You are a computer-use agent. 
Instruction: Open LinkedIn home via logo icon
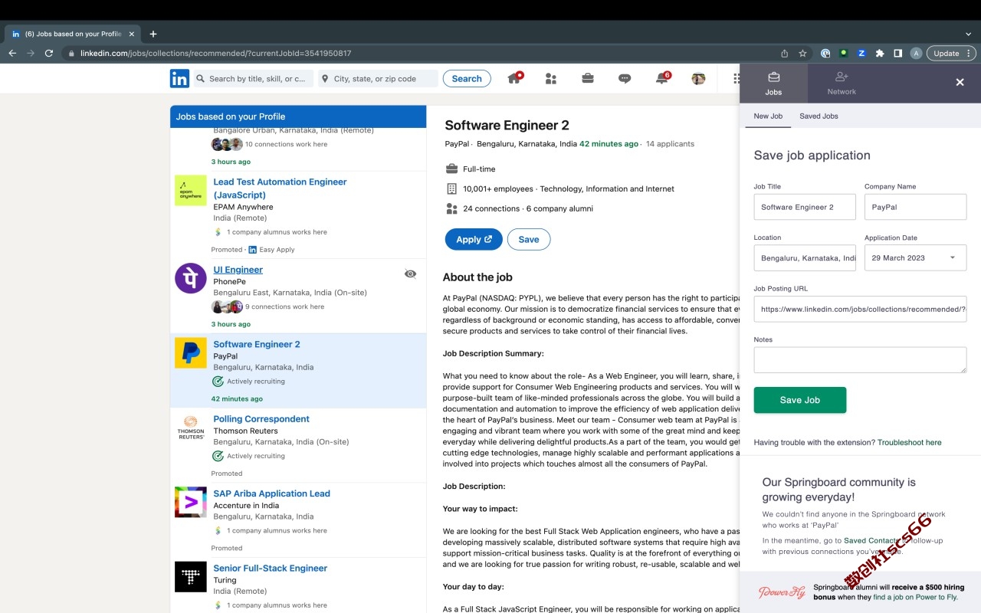point(179,78)
